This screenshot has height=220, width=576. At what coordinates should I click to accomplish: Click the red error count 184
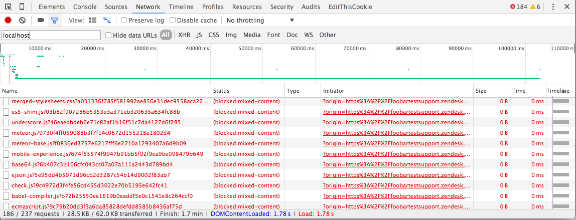click(519, 7)
